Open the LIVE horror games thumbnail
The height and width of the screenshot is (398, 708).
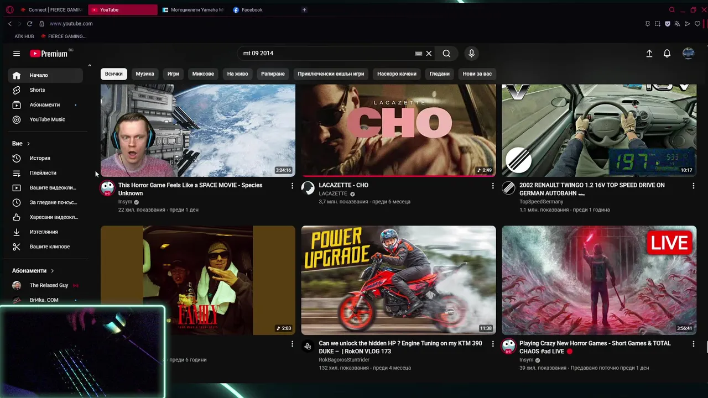(x=599, y=280)
